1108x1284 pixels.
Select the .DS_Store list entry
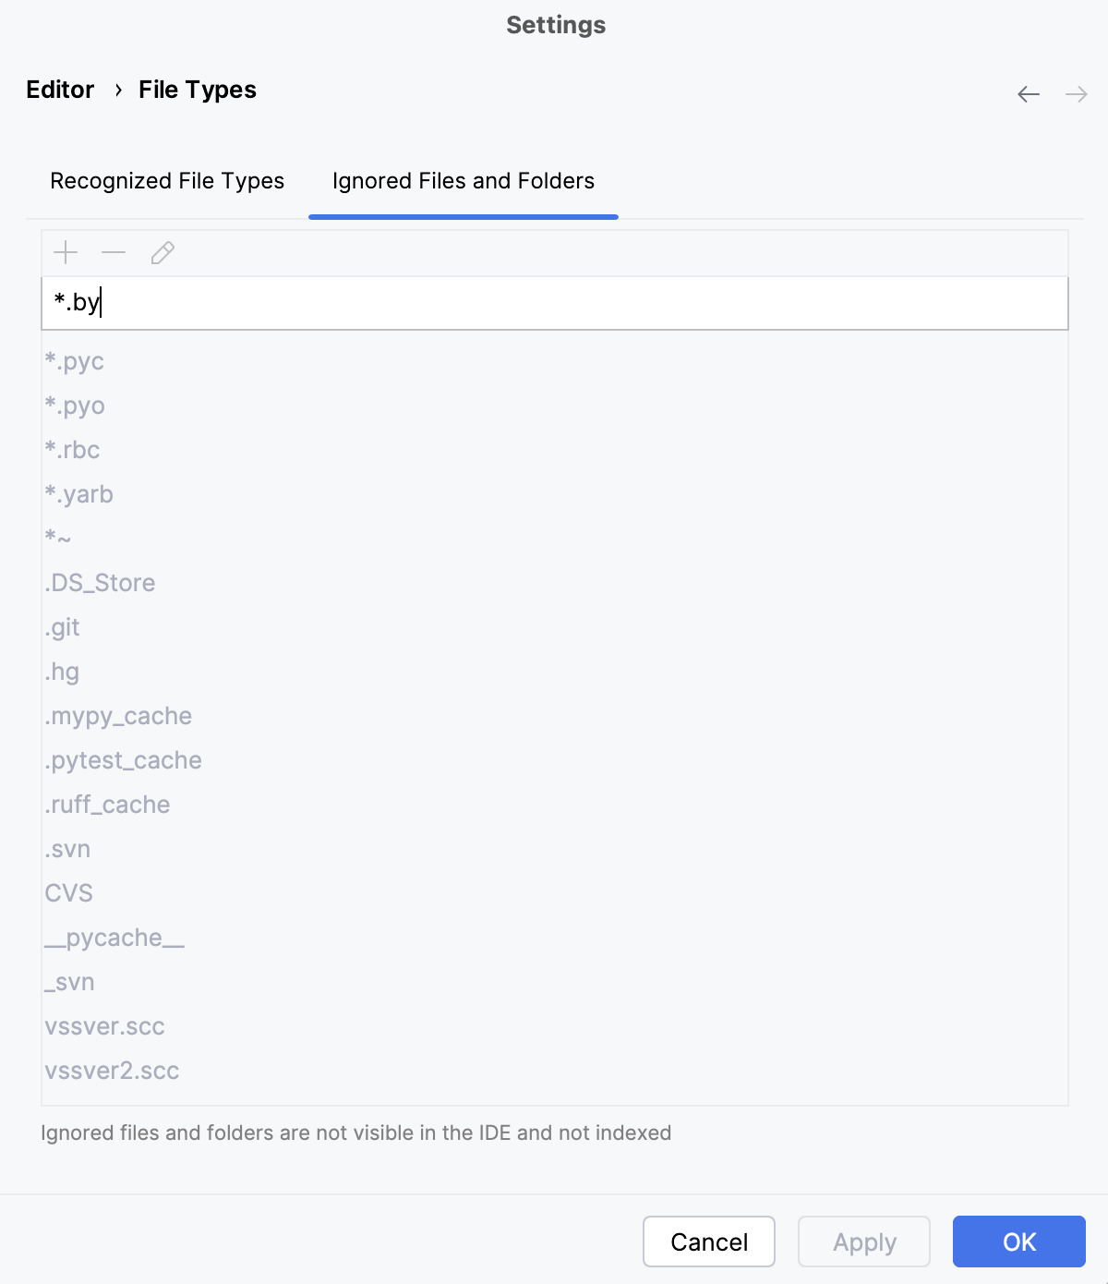(100, 583)
